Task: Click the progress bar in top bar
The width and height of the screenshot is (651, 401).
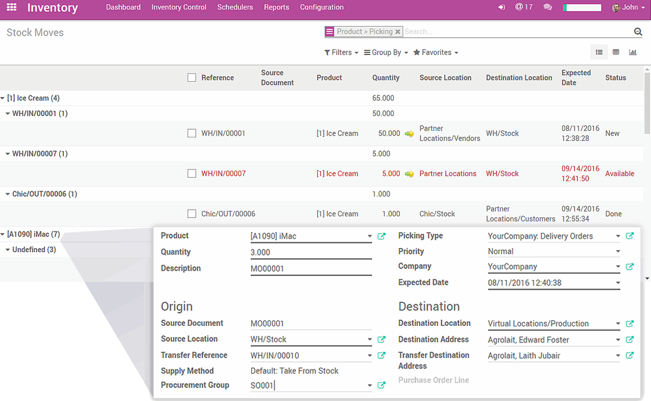Action: point(582,8)
